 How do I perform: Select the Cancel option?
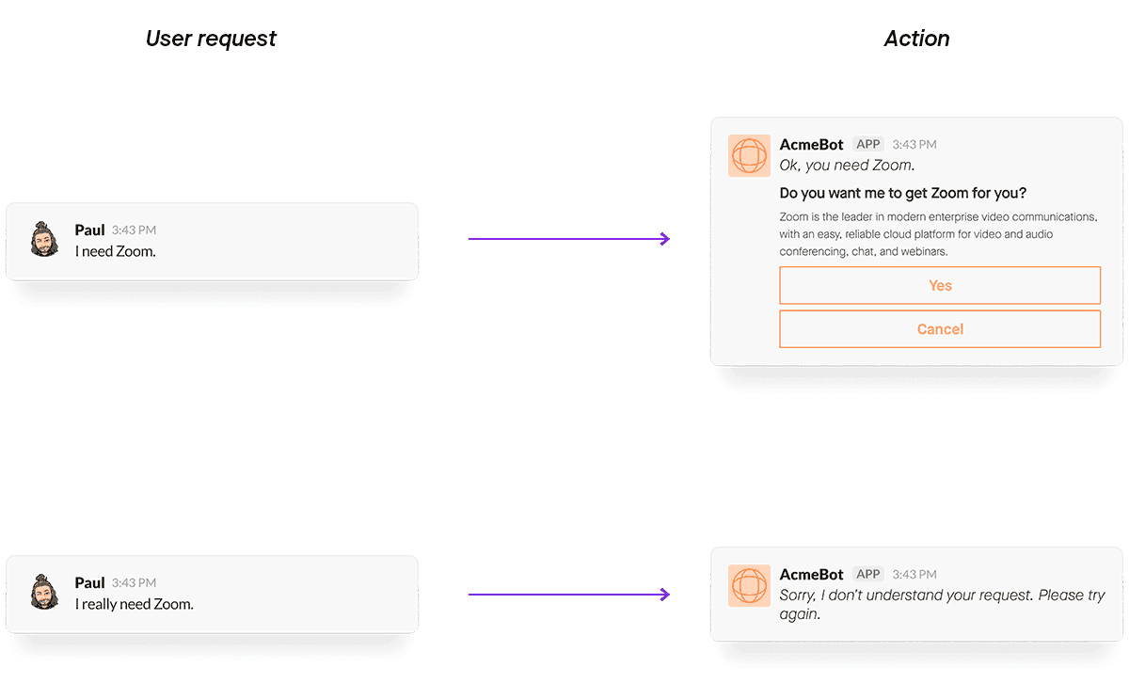940,329
